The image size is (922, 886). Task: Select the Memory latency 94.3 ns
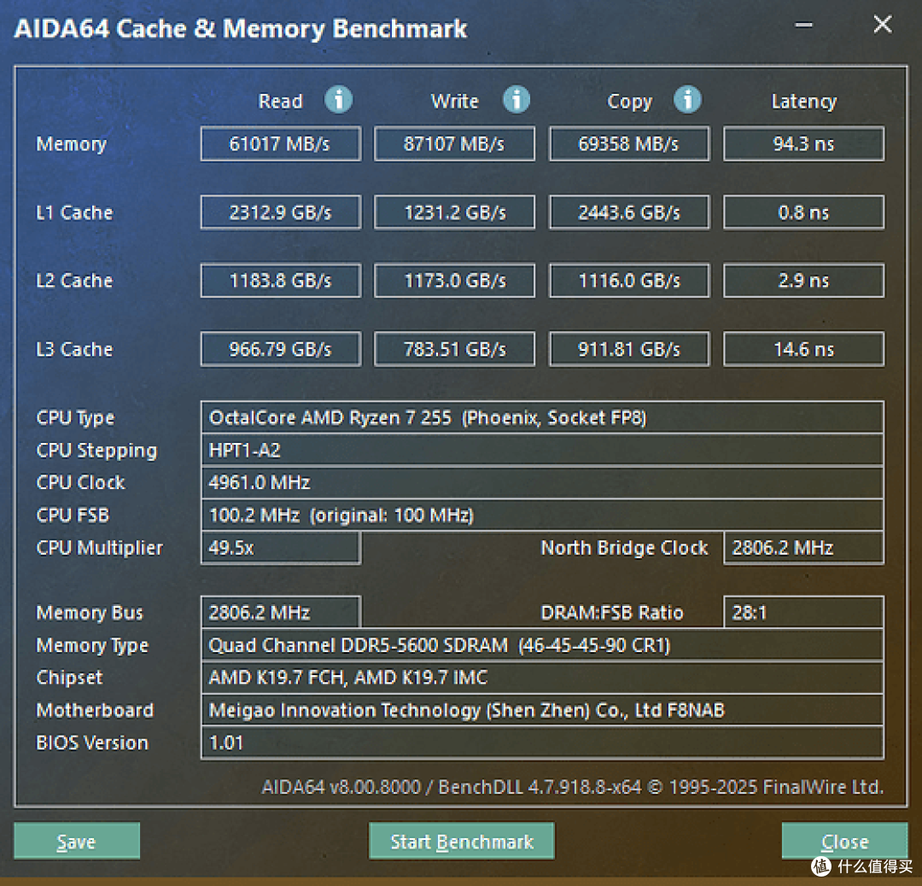click(804, 143)
